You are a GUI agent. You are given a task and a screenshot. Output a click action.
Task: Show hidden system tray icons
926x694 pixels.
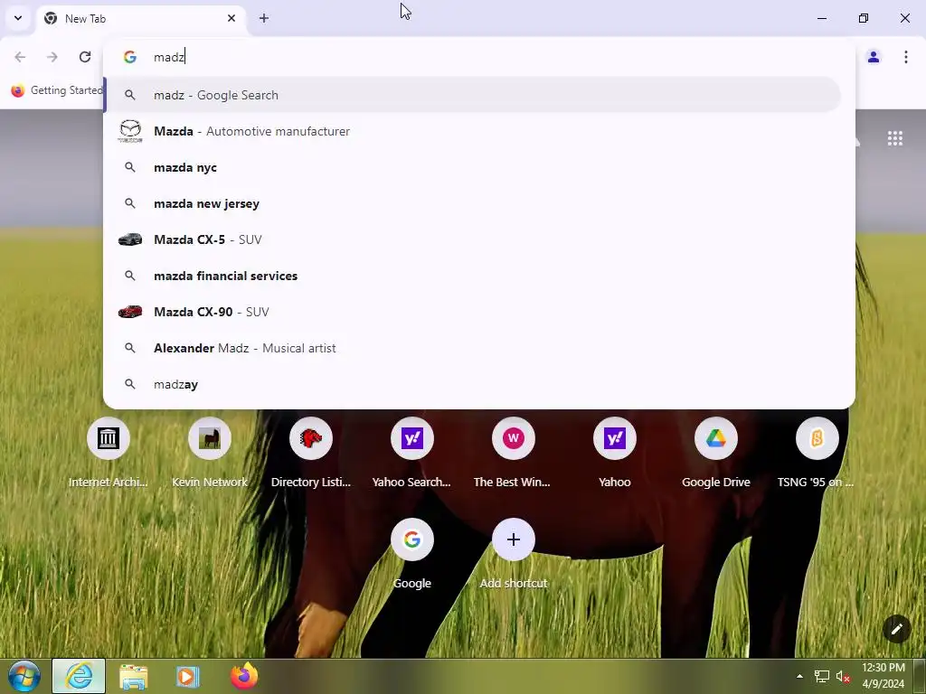799,676
